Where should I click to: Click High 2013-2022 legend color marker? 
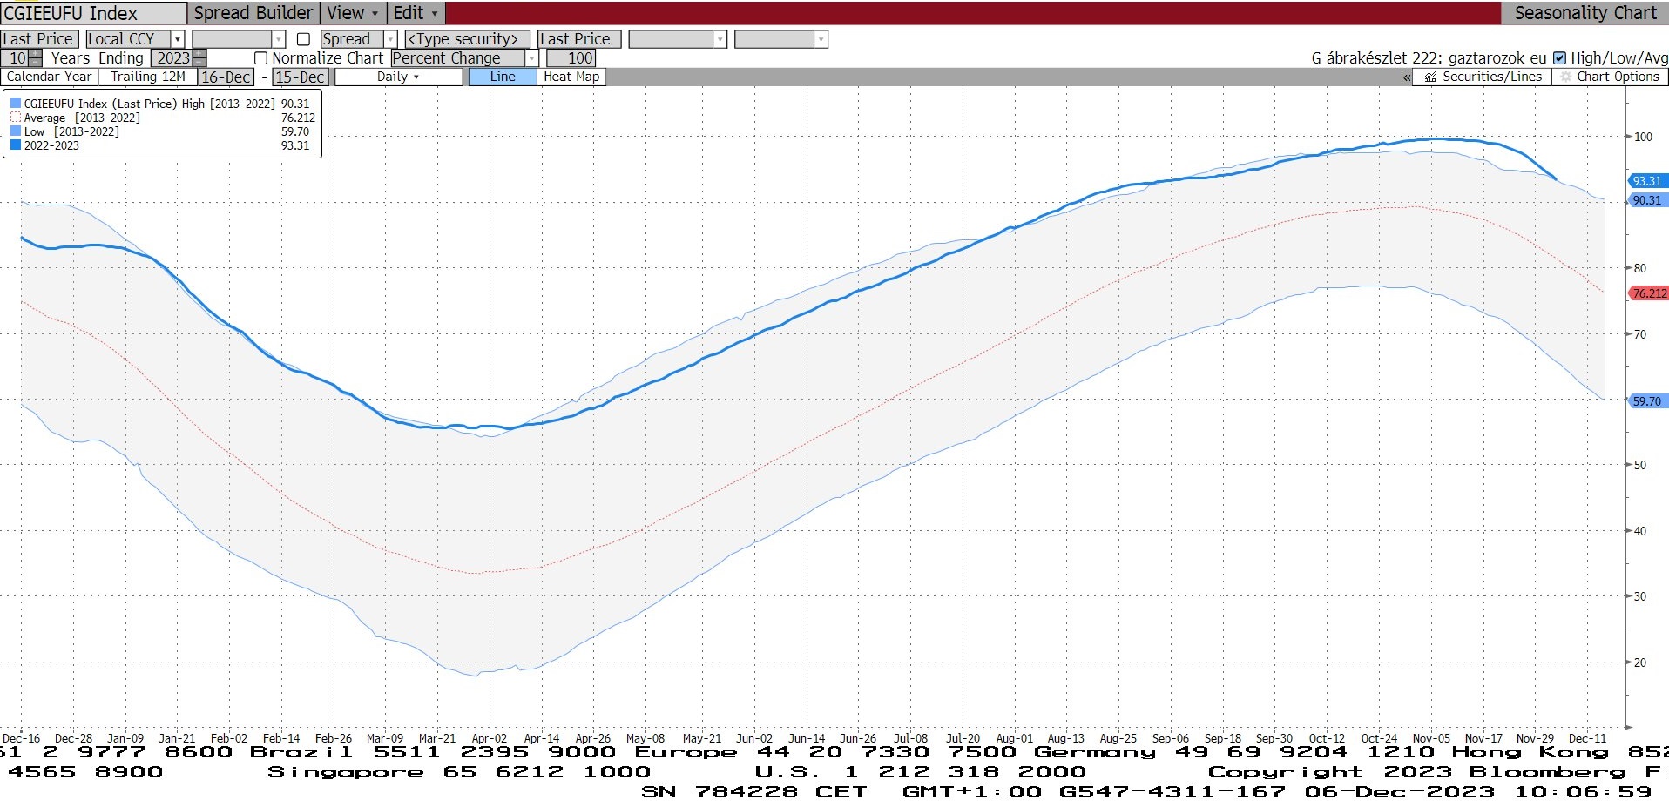click(x=16, y=104)
